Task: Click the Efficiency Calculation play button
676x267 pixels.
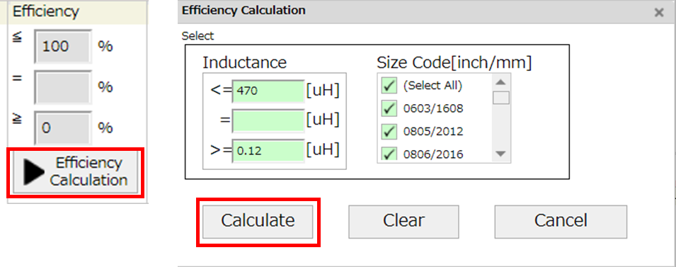Action: click(75, 171)
